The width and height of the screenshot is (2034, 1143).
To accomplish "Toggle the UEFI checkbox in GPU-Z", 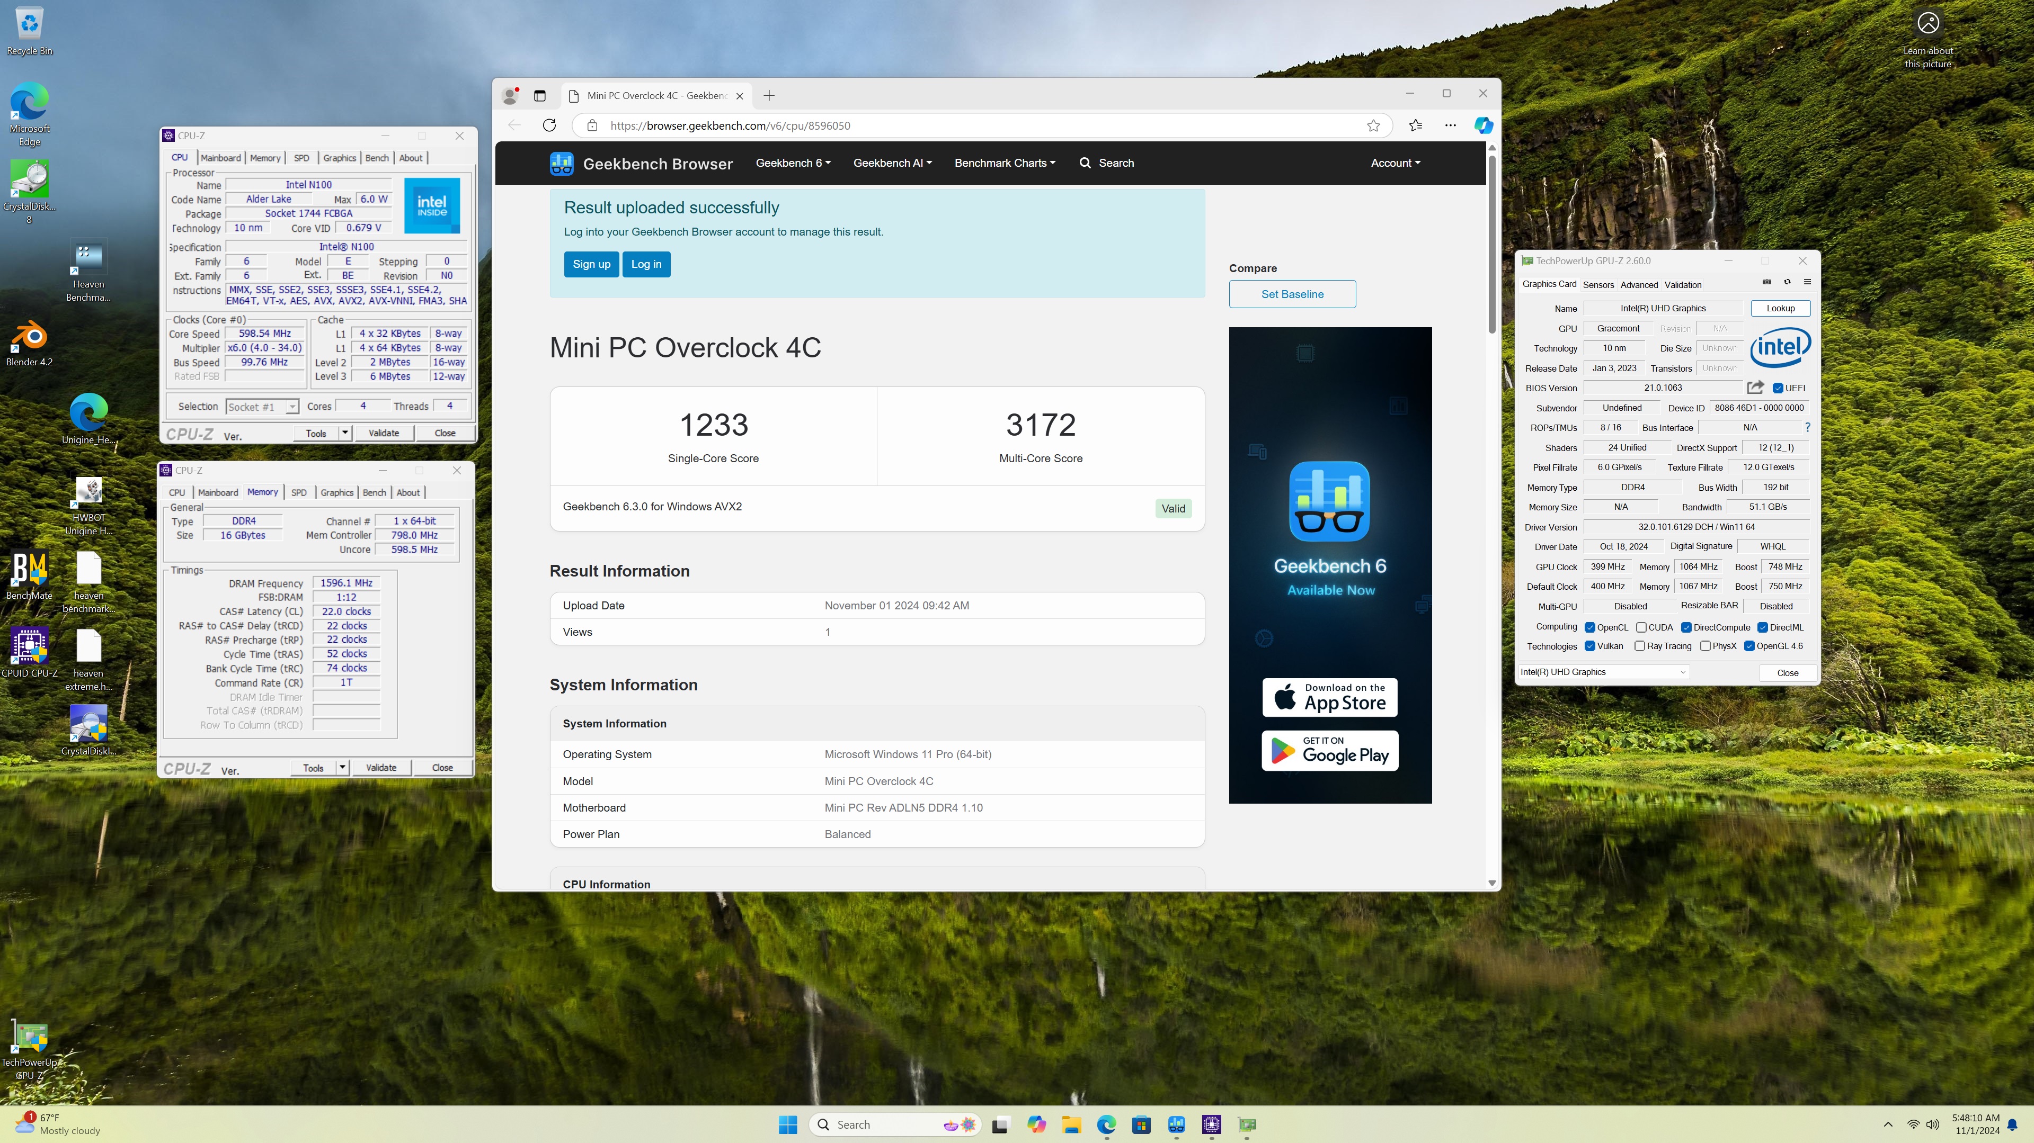I will click(1778, 388).
